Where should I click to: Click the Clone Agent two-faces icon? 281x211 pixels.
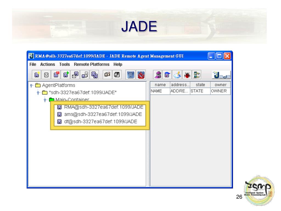pyautogui.click(x=94, y=75)
